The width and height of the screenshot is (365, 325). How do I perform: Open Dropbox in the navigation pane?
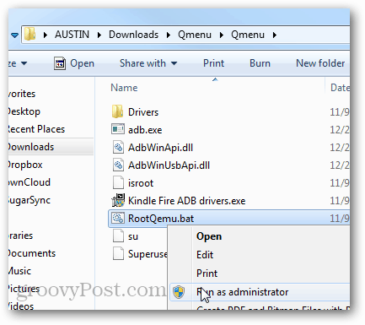tap(25, 165)
